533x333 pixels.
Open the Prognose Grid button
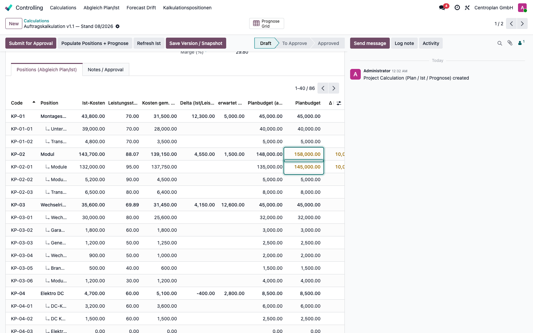point(266,24)
